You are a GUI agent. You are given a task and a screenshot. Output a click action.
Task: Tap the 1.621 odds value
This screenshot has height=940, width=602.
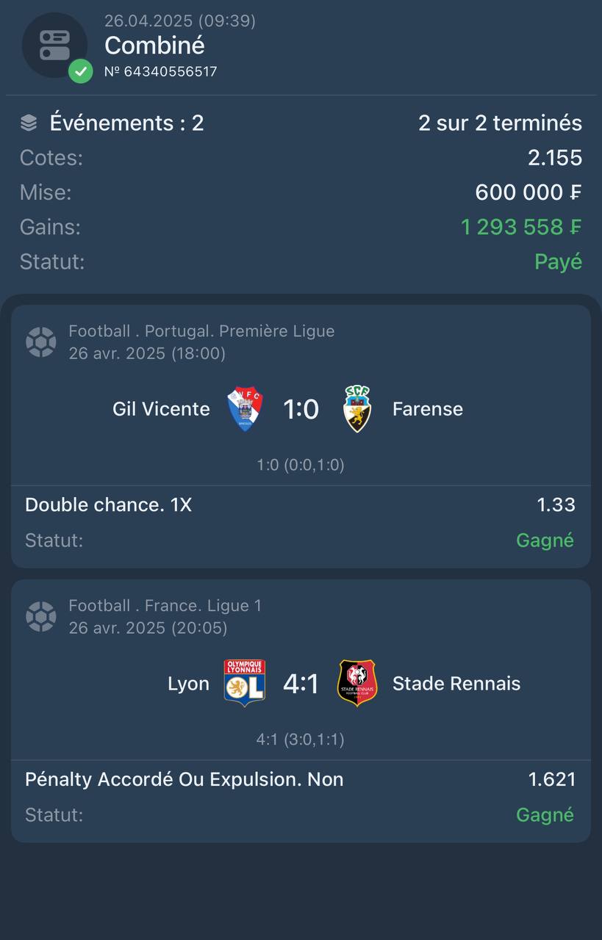tap(552, 779)
